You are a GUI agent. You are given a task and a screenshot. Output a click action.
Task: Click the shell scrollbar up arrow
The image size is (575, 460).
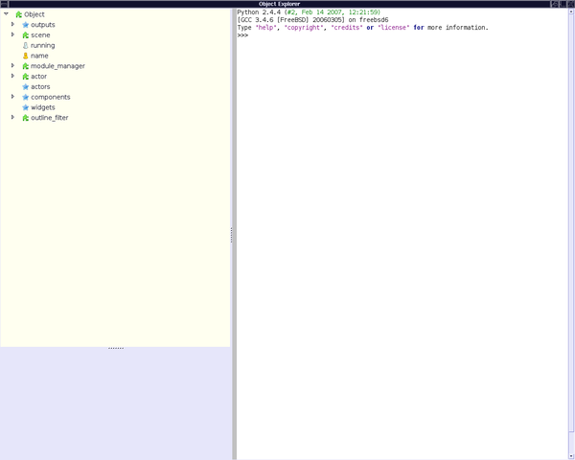[x=571, y=11]
